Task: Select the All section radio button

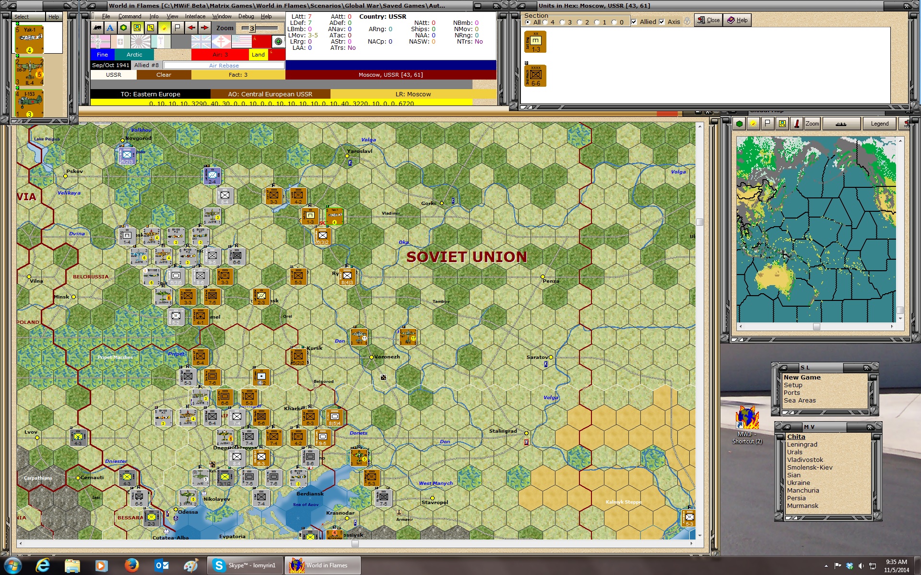Action: click(528, 22)
